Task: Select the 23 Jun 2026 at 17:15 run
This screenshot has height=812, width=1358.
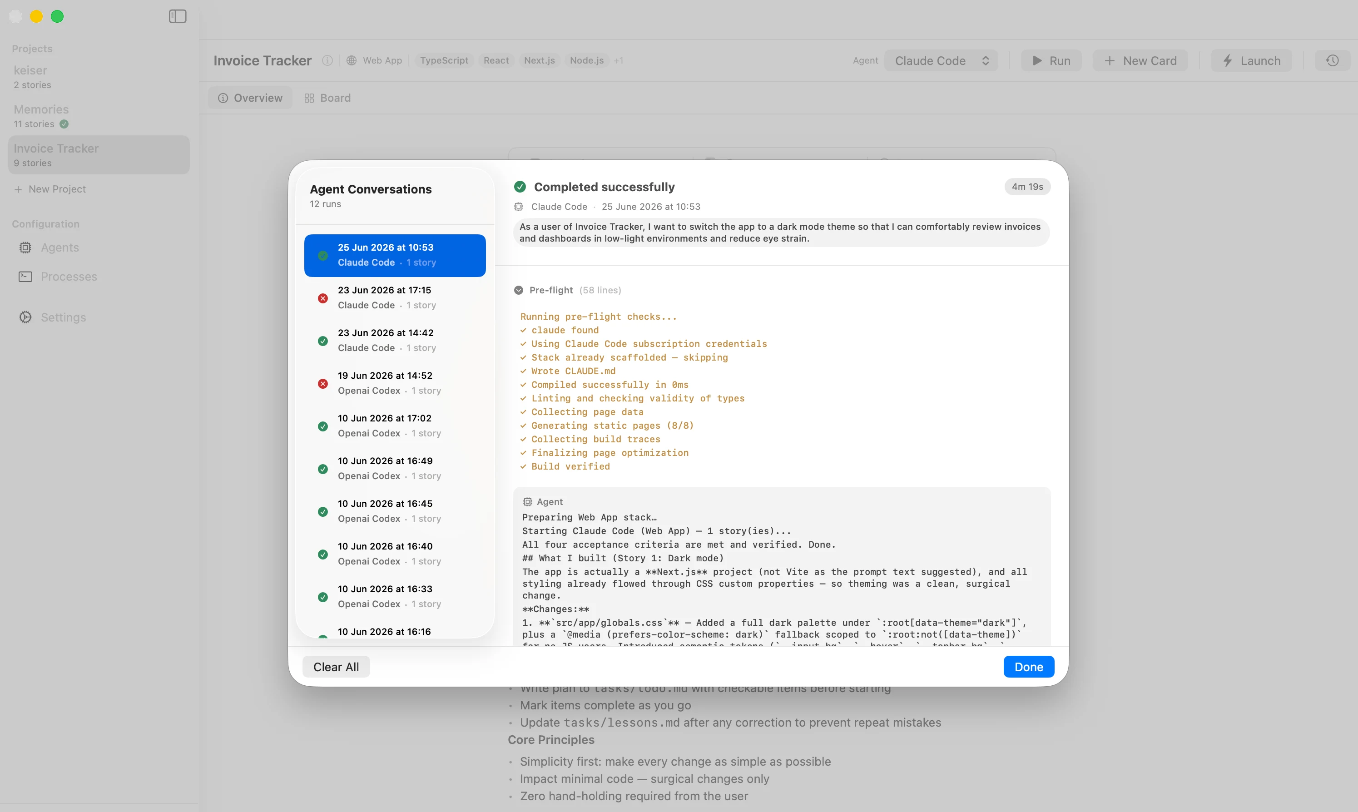Action: pos(395,298)
